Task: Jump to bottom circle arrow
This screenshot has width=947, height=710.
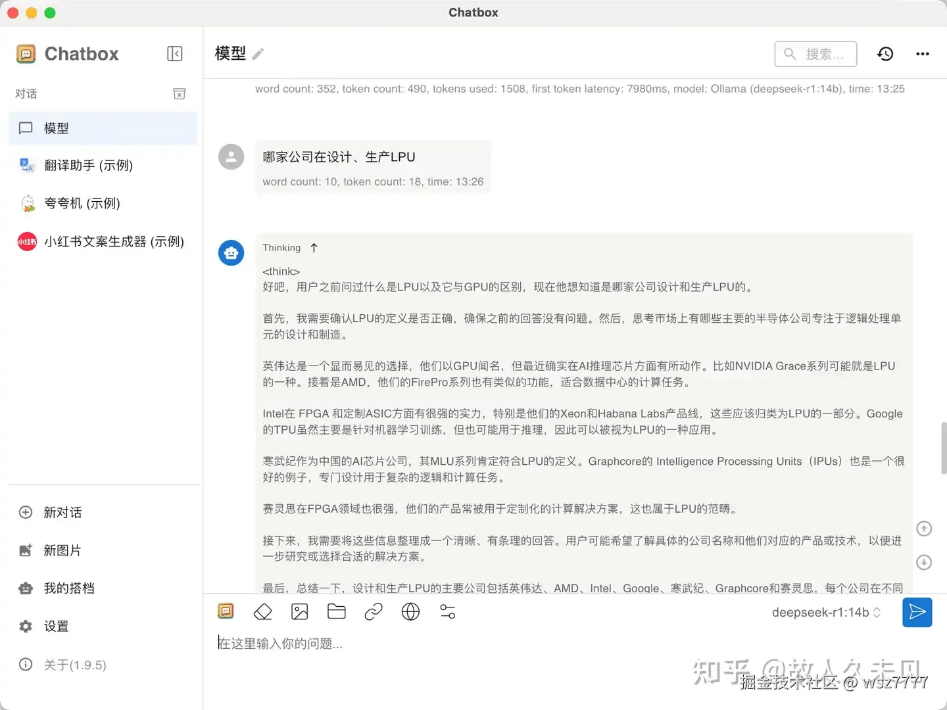Action: [924, 562]
